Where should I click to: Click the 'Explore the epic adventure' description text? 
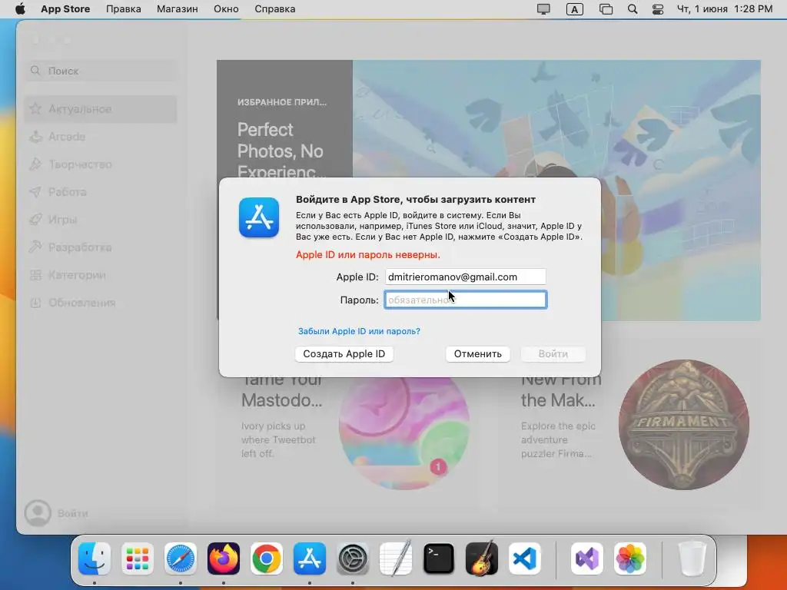tap(558, 439)
